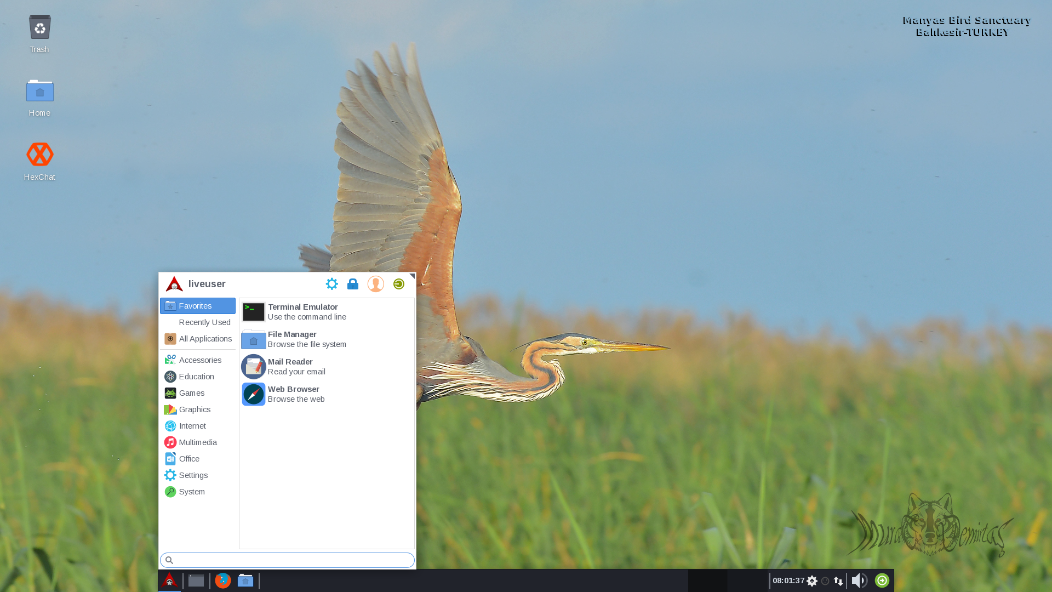
Task: Launch Firefox from the taskbar
Action: tap(223, 580)
